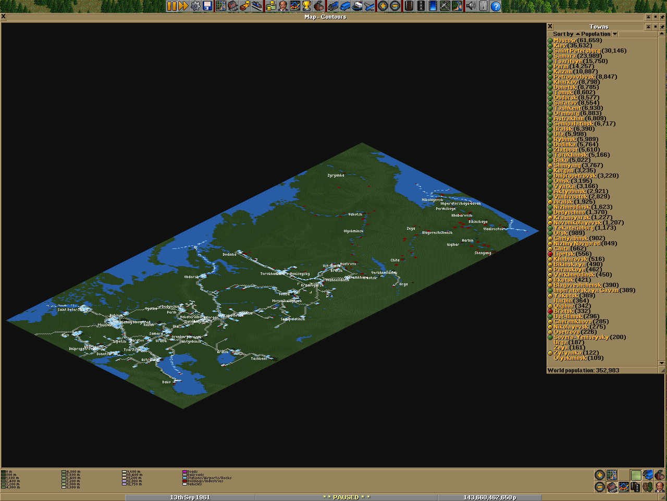Open the sound and music speaker icon
Image resolution: width=667 pixels, height=501 pixels.
tap(471, 6)
